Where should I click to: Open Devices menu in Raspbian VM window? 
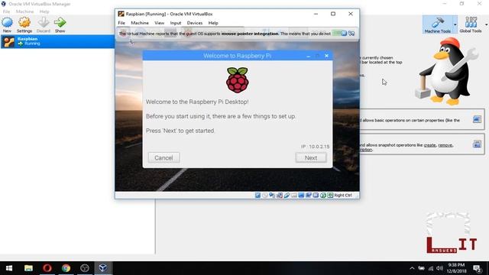tap(195, 23)
